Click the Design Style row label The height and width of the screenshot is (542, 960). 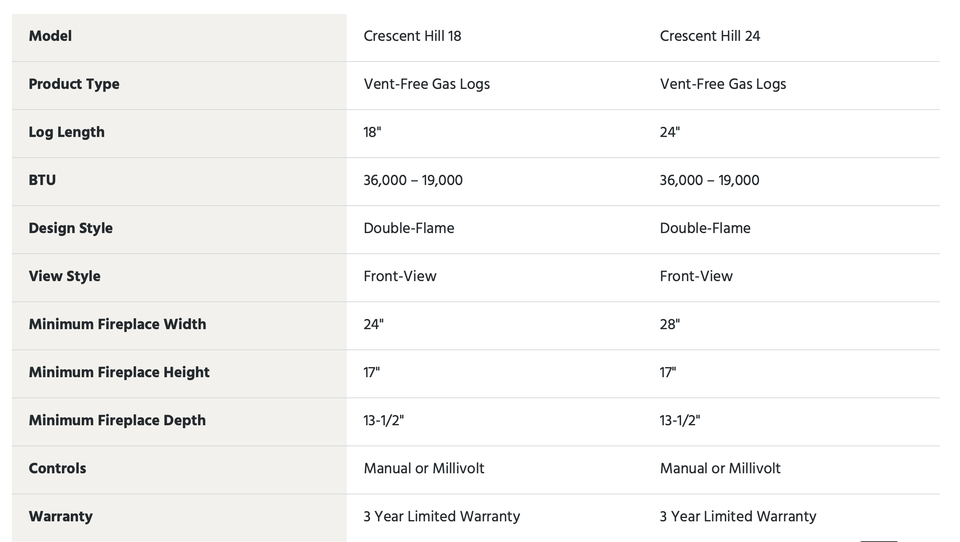[70, 228]
